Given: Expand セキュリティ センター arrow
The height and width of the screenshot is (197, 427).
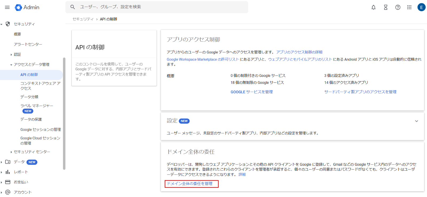Looking at the screenshot, I should pyautogui.click(x=11, y=152).
